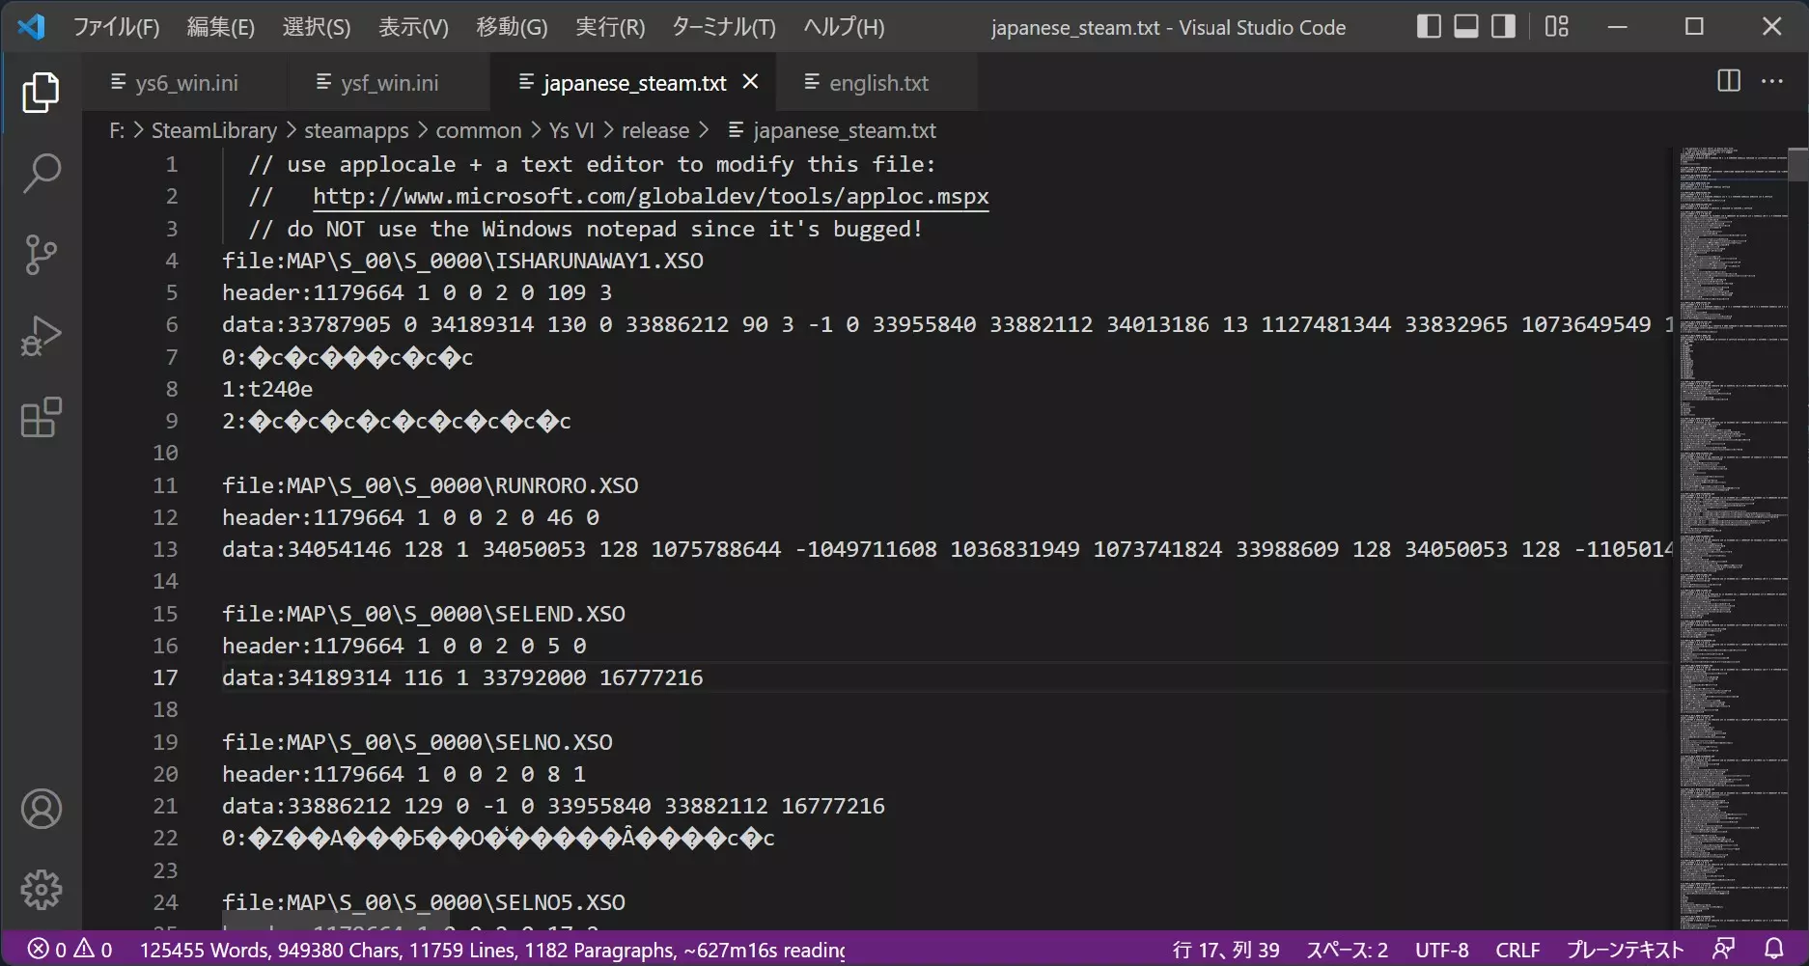Open the Source Control view
1809x966 pixels.
pos(41,255)
